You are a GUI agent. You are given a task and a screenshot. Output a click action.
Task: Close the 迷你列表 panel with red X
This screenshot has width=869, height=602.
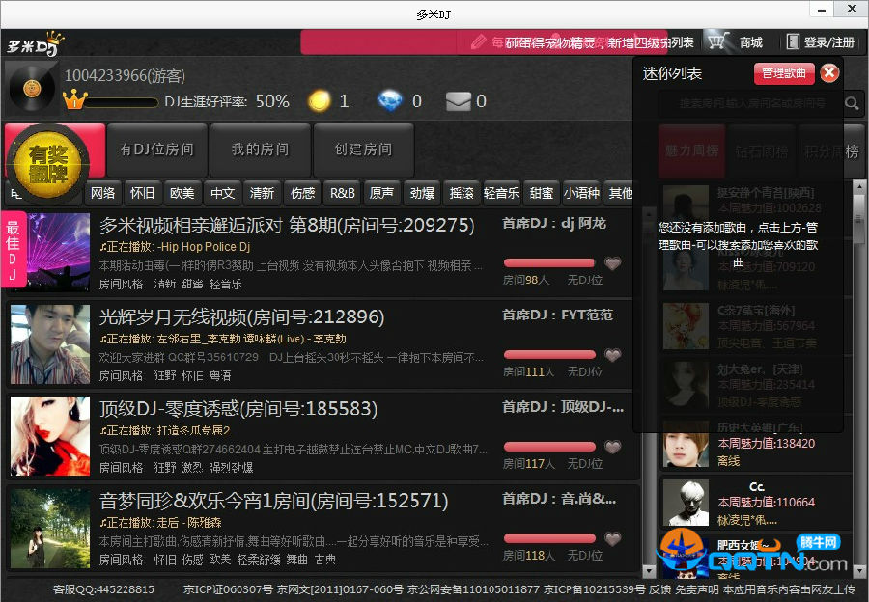point(829,73)
